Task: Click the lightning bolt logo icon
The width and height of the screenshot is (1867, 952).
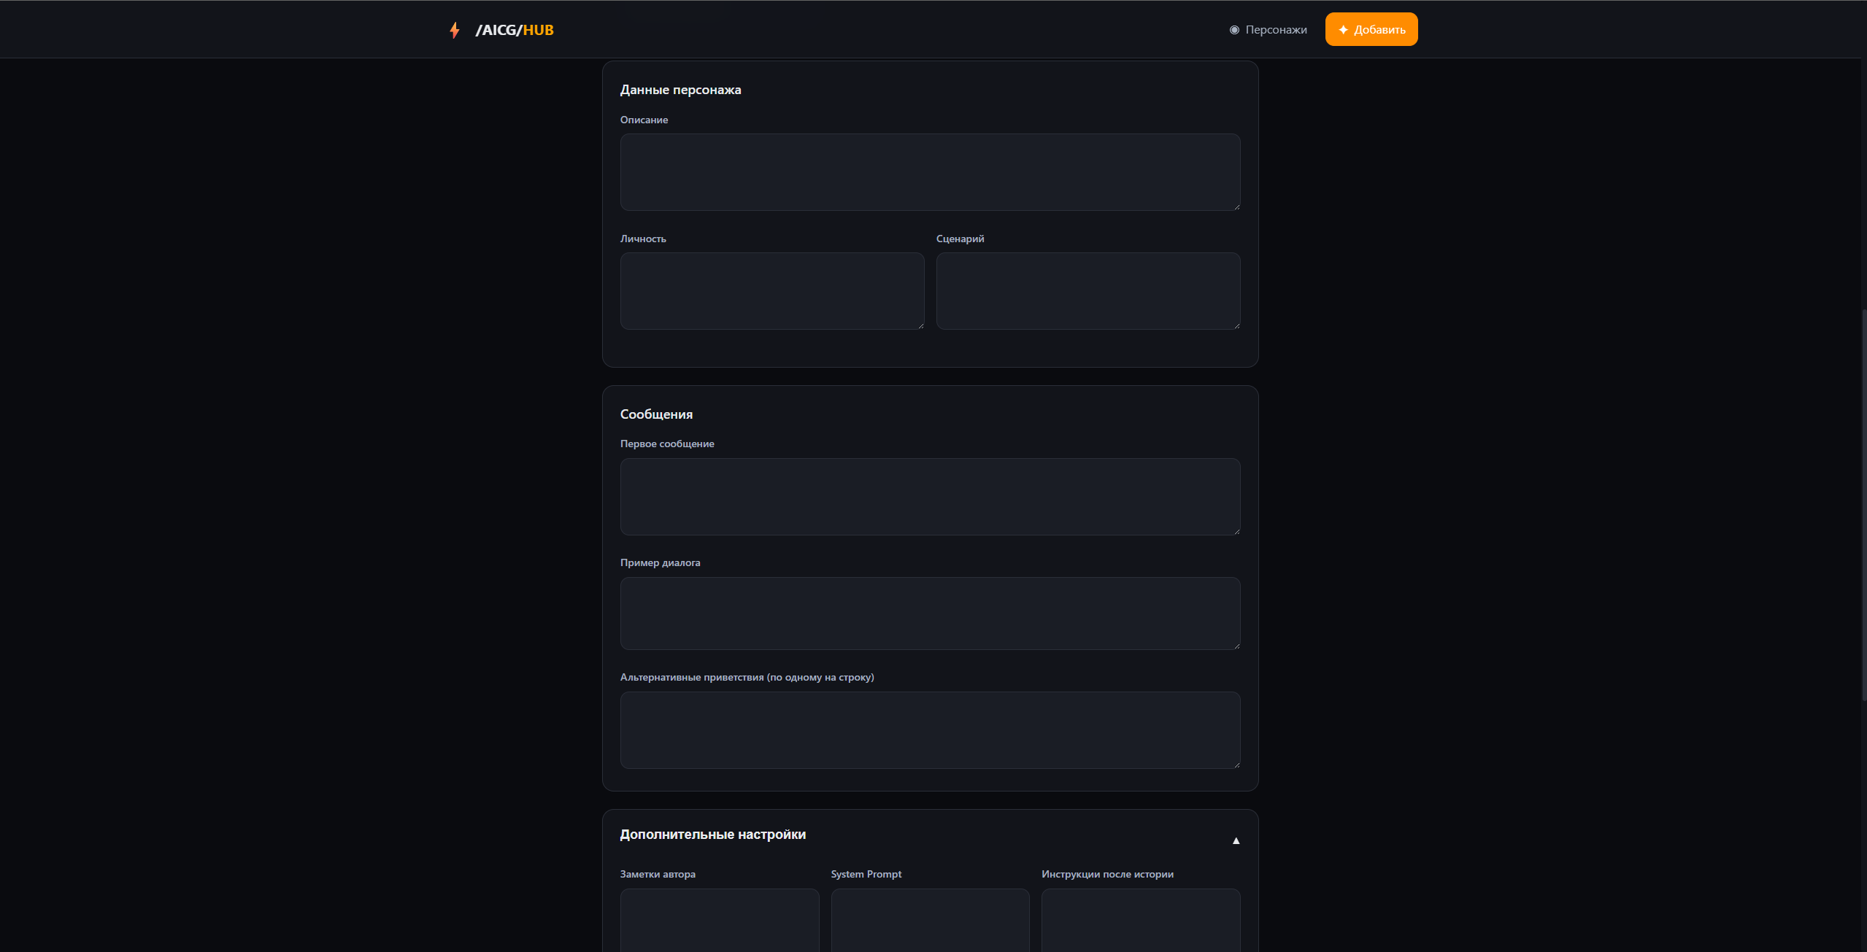Action: (455, 30)
